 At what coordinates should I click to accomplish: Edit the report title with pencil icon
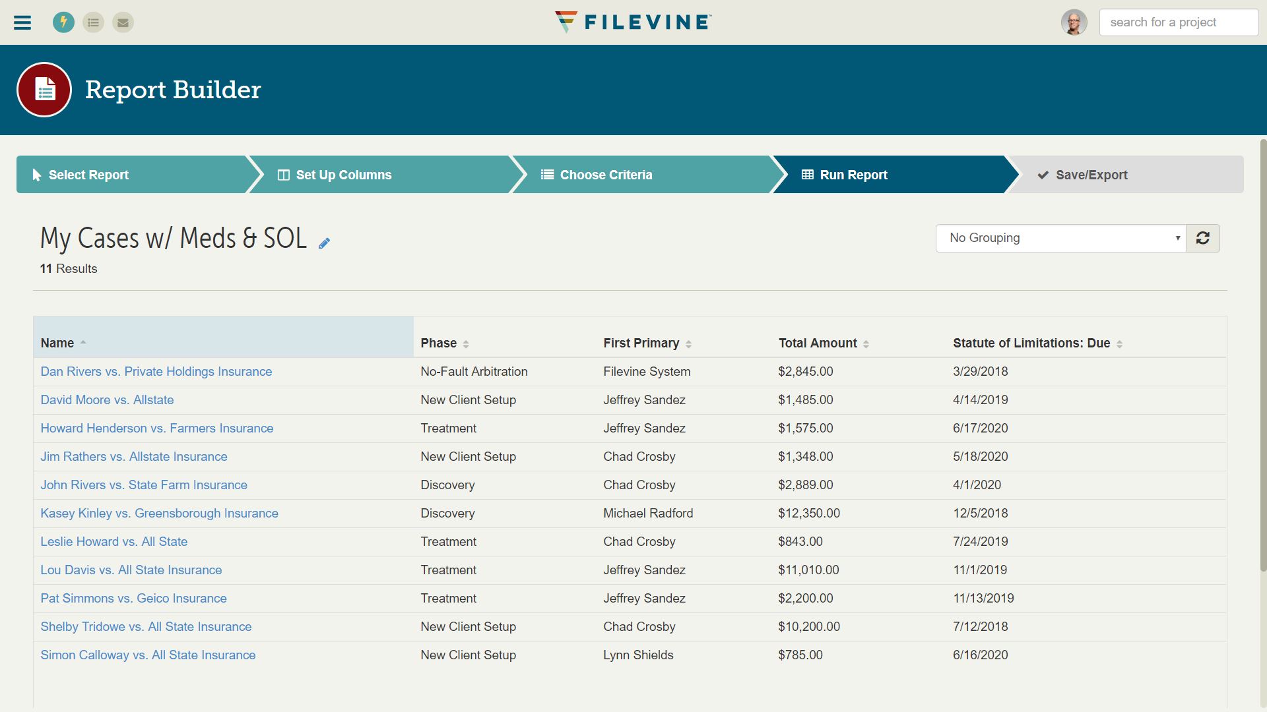click(324, 242)
